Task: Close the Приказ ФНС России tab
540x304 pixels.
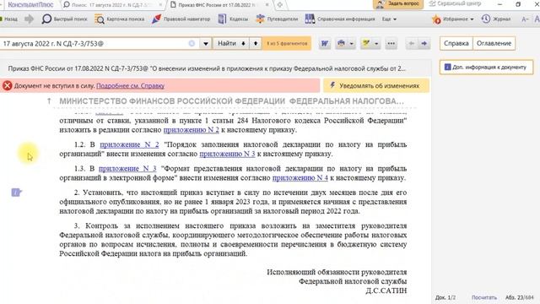Action: tap(267, 5)
